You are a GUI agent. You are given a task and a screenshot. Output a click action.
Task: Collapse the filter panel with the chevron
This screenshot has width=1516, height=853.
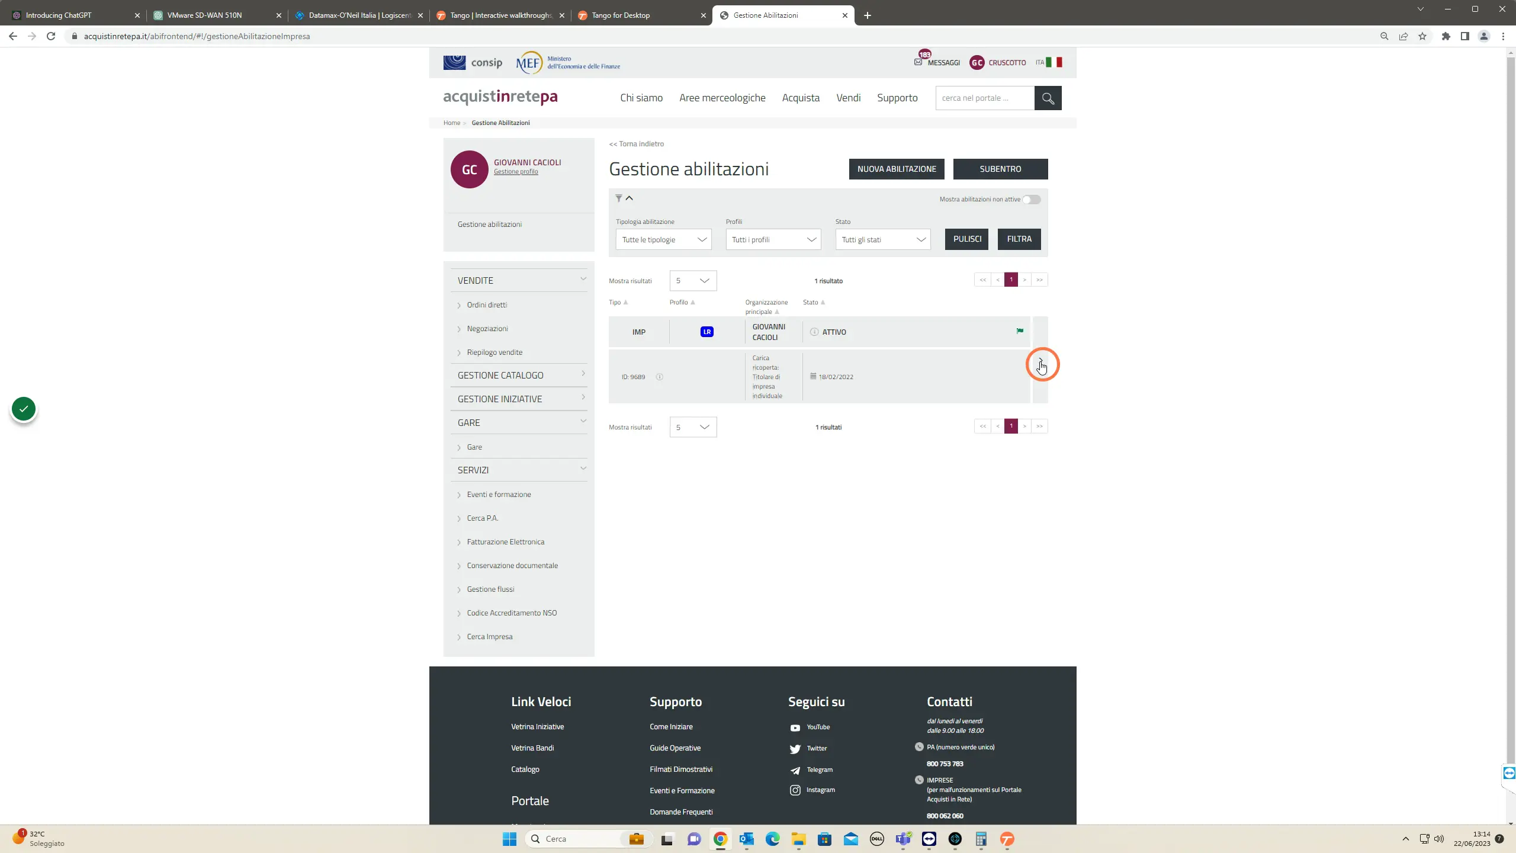point(629,198)
